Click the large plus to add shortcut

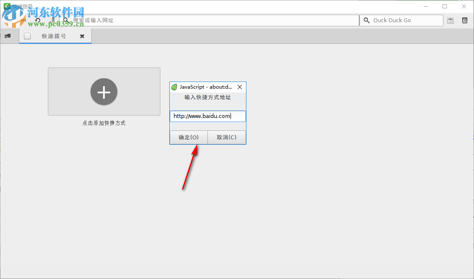[104, 92]
